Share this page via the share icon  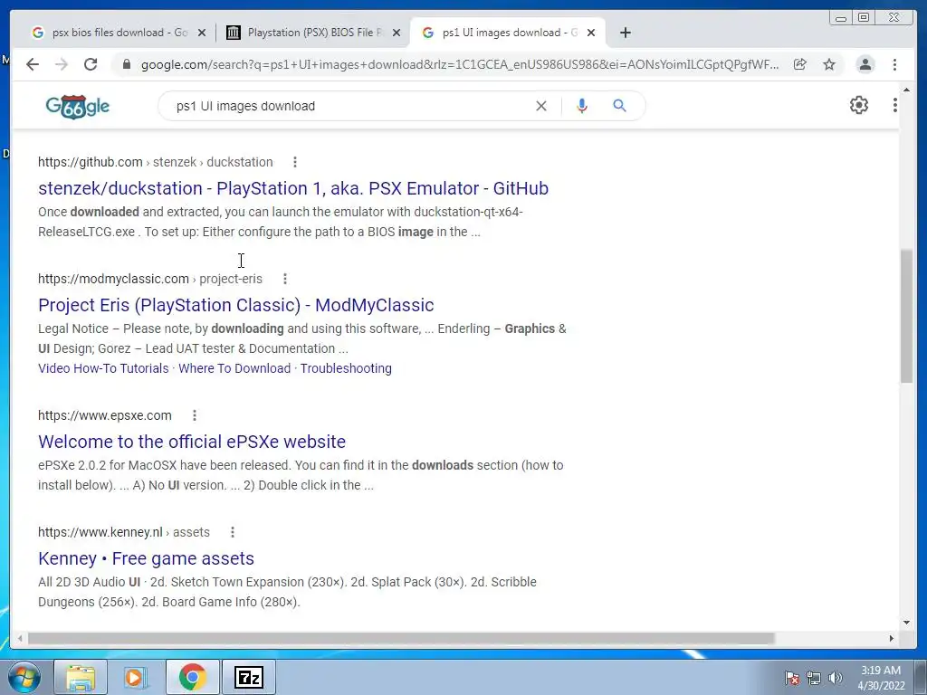click(800, 64)
